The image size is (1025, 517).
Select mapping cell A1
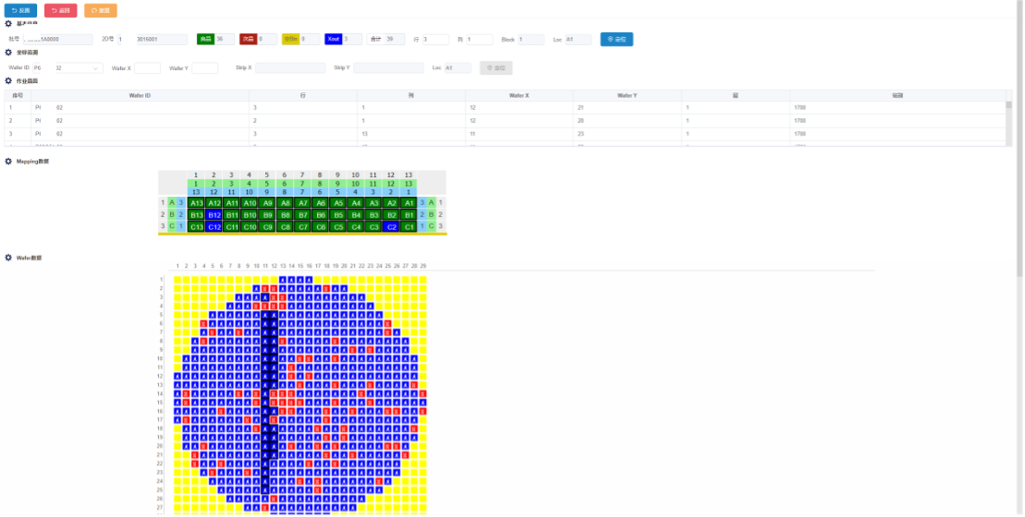point(409,203)
